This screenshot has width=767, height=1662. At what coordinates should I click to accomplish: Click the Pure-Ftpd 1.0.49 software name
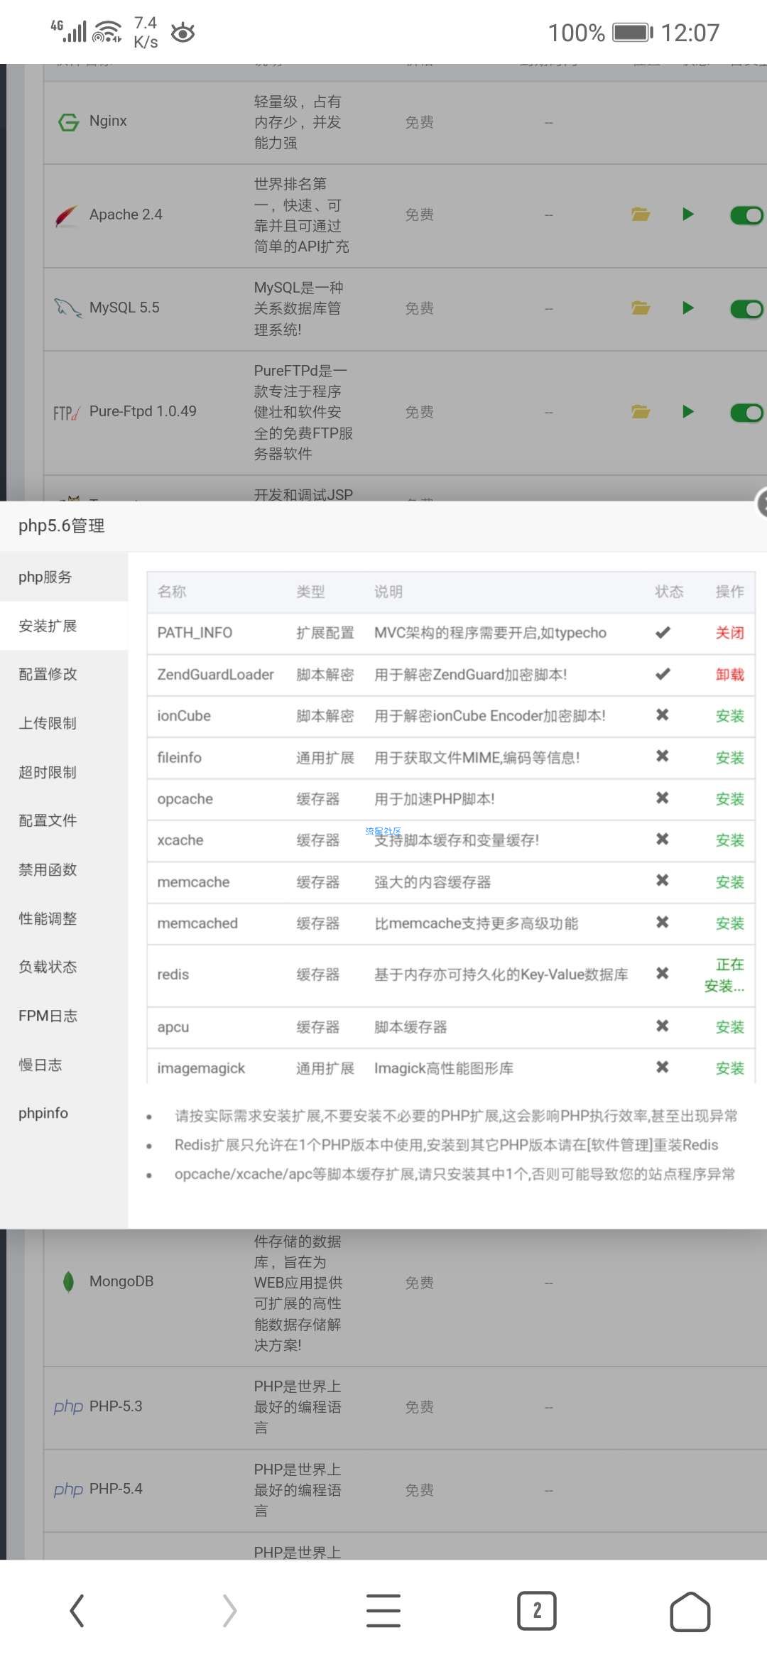pyautogui.click(x=143, y=411)
